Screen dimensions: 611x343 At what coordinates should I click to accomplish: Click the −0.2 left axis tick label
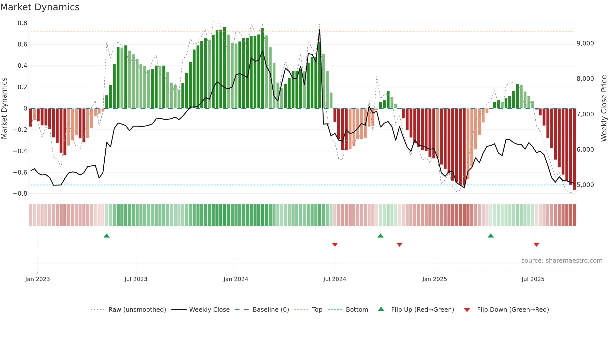click(20, 130)
